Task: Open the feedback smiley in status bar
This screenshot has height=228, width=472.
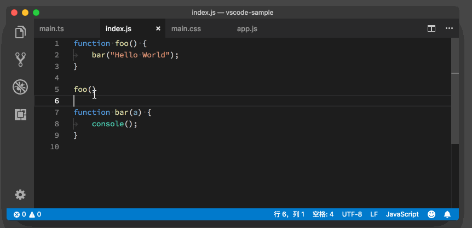Action: (431, 214)
